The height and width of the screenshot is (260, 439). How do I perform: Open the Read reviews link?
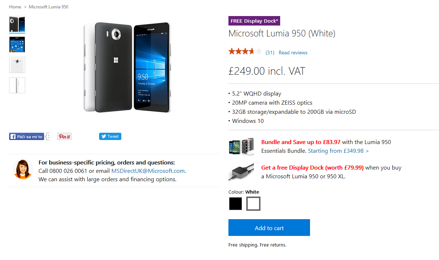click(x=293, y=53)
